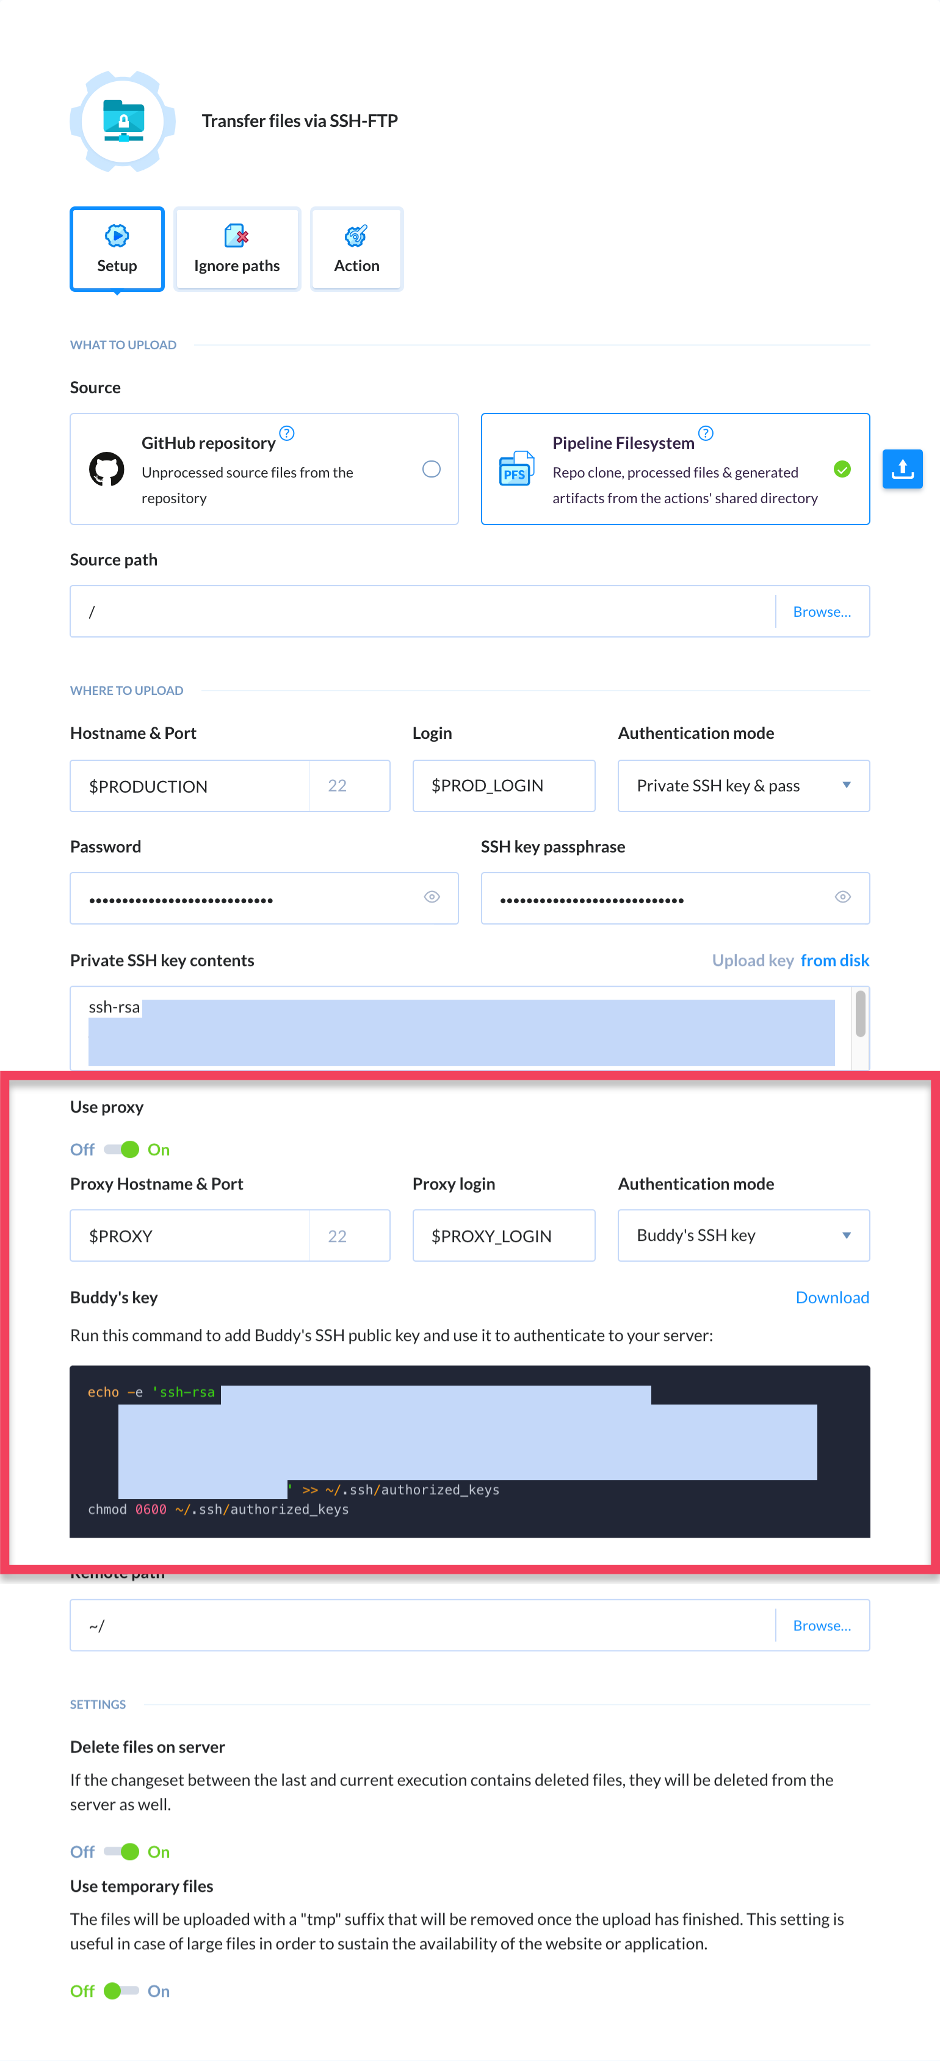Click the SSH key passphrase field
Screen dimensions: 940x2061
click(x=674, y=898)
